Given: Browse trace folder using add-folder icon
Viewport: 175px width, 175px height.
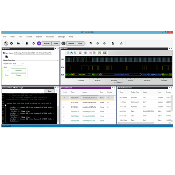Looking at the screenshot, I should pyautogui.click(x=7, y=57).
